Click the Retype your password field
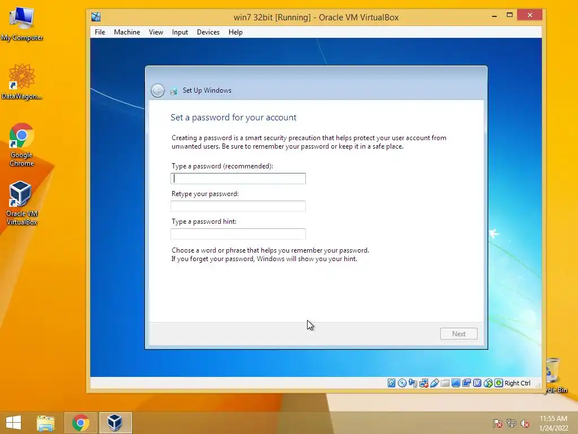Viewport: 578px width, 434px height. [x=238, y=206]
